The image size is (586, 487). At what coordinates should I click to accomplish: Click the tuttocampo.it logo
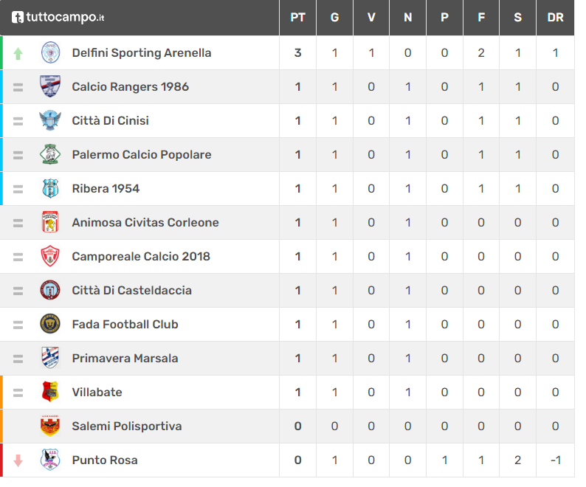(x=58, y=17)
